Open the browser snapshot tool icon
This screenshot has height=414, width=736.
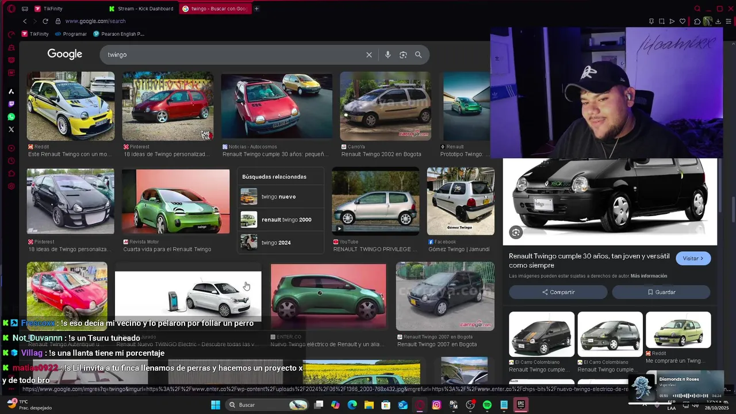pos(662,21)
